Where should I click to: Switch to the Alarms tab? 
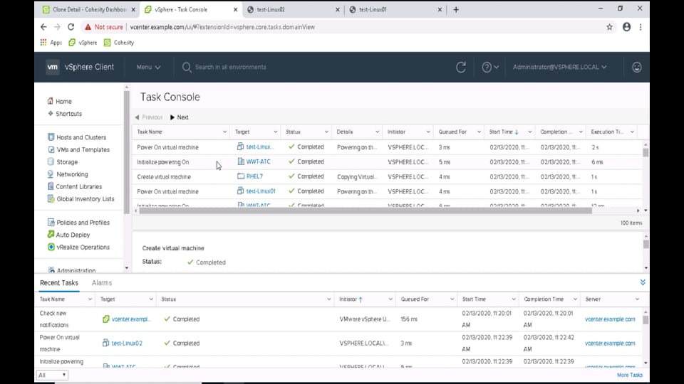click(102, 283)
